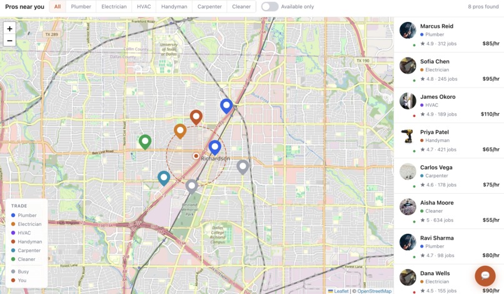The height and width of the screenshot is (294, 504).
Task: Click the You entry in the legend
Action: pyautogui.click(x=19, y=280)
